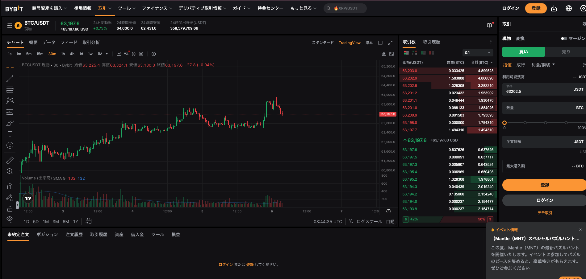This screenshot has height=279, width=586.
Task: Click the 価格 price input field
Action: coord(545,89)
